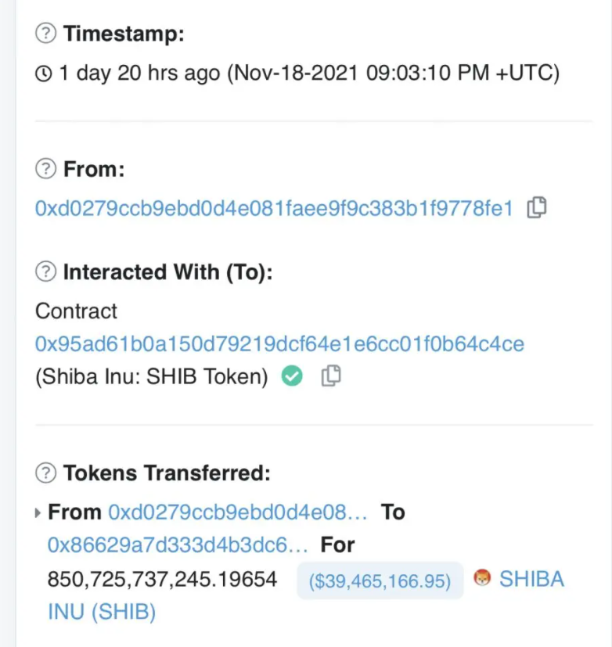
Task: Open the recipient address 0x86629a7d333d4b3dc6… link
Action: [178, 545]
